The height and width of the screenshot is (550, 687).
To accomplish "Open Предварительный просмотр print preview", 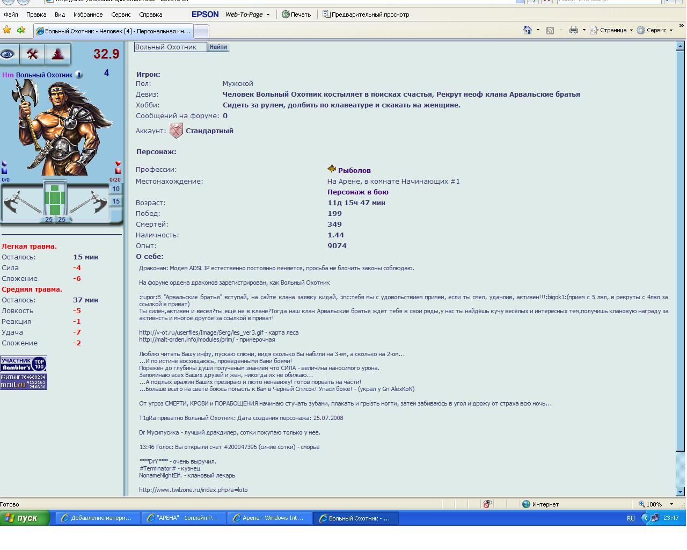I will click(366, 15).
